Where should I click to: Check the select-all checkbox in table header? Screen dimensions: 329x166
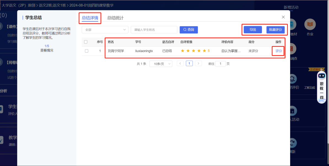86,42
